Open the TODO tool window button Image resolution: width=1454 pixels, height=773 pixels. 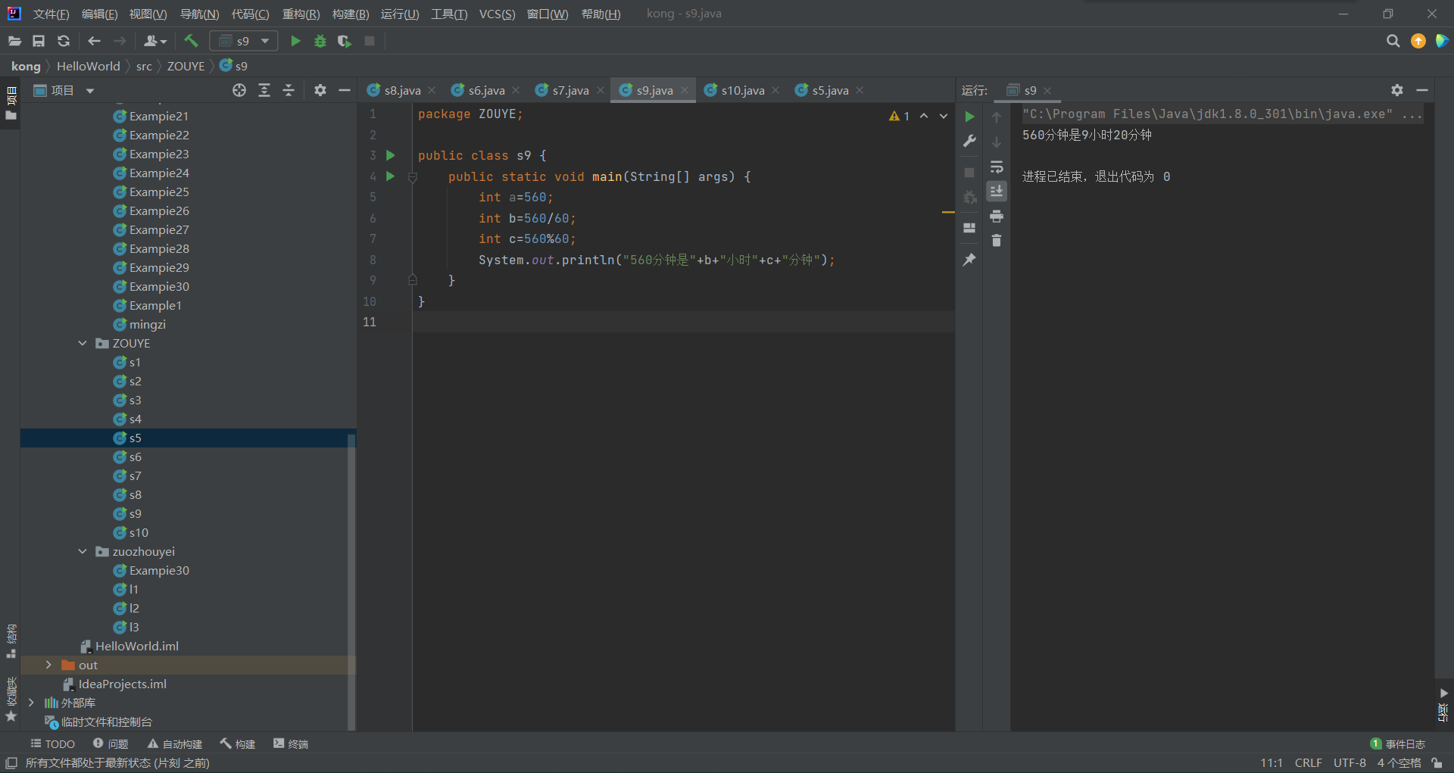coord(52,743)
